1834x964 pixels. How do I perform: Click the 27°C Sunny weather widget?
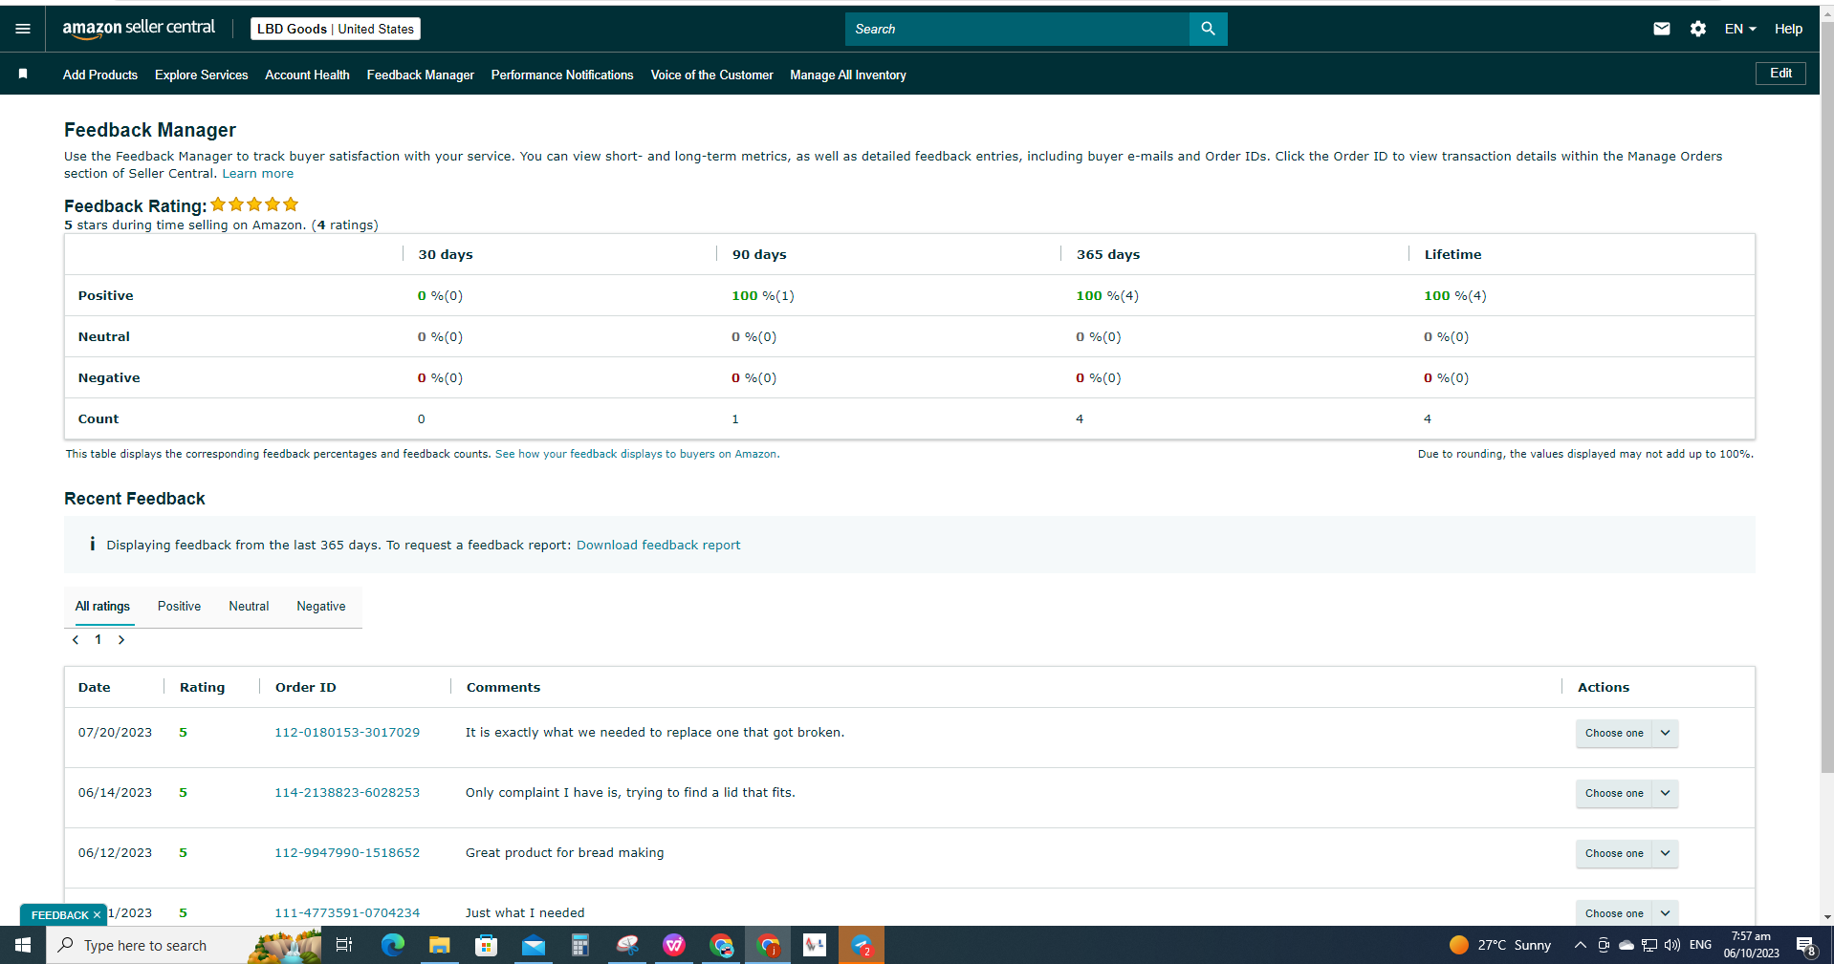point(1500,945)
